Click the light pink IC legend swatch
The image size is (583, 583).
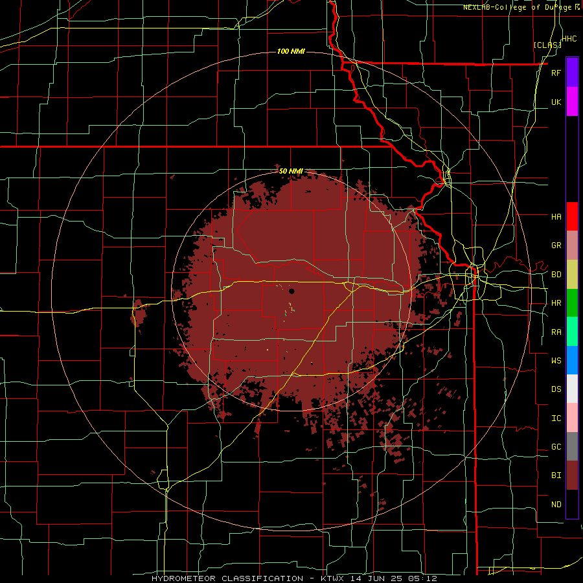(572, 418)
